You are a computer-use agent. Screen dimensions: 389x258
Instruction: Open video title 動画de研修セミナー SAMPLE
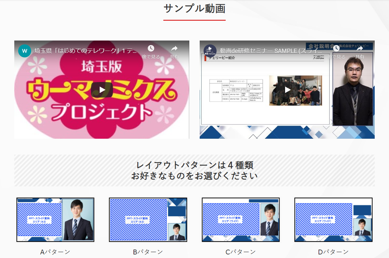(x=271, y=51)
